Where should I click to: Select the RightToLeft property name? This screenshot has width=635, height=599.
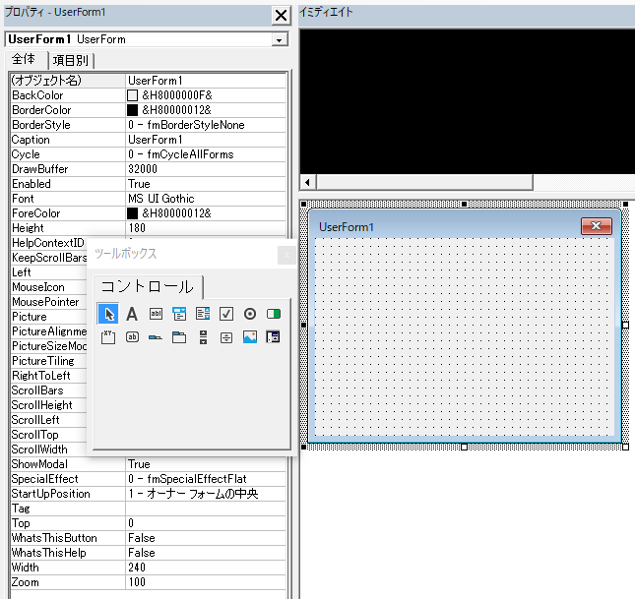[x=41, y=376]
